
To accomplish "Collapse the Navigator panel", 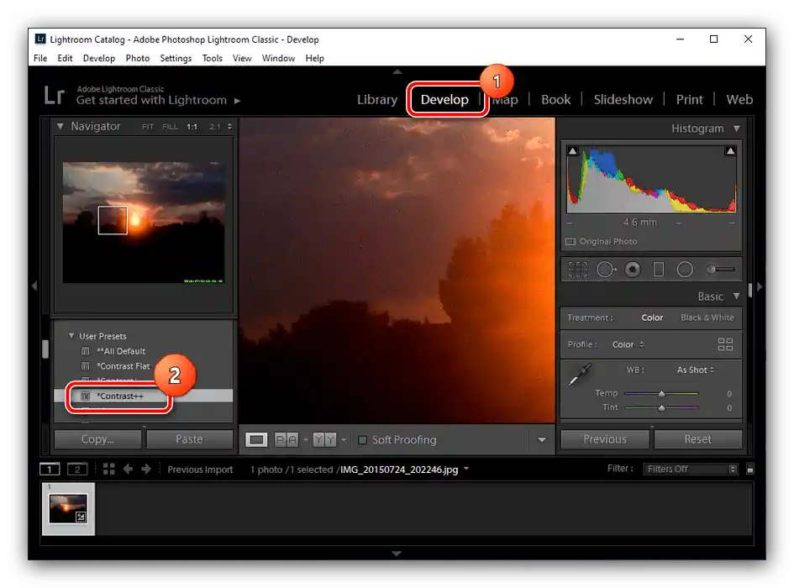I will click(60, 126).
